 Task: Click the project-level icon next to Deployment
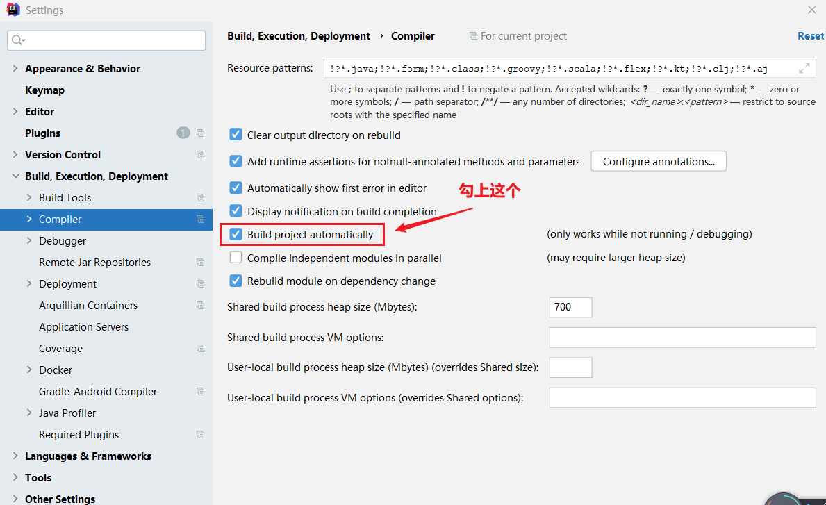point(200,284)
